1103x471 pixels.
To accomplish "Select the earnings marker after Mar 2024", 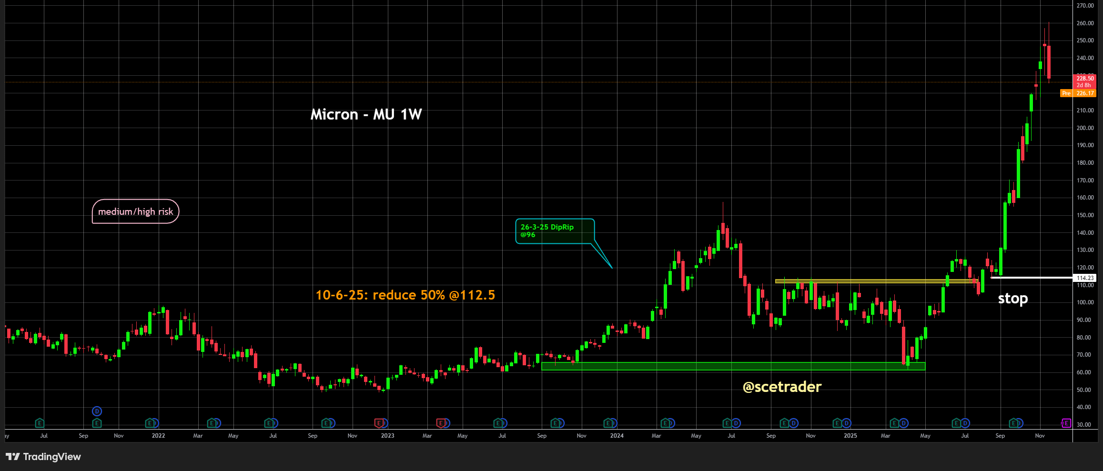I will click(665, 423).
